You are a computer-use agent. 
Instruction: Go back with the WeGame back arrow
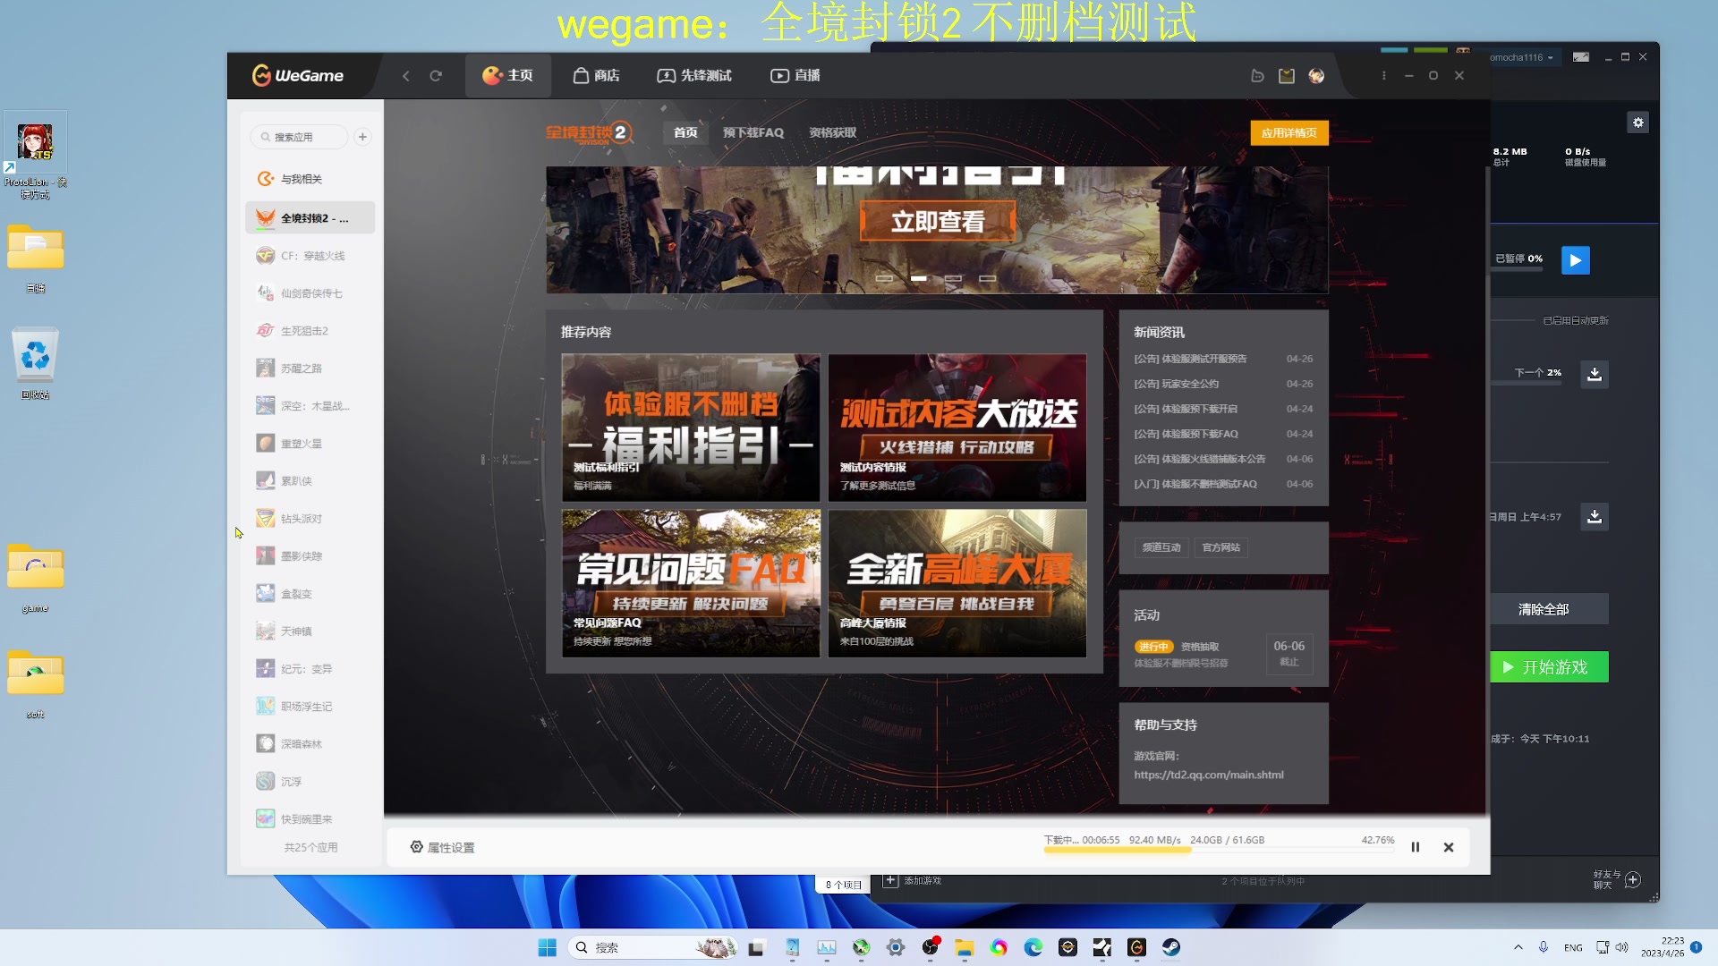pyautogui.click(x=406, y=76)
